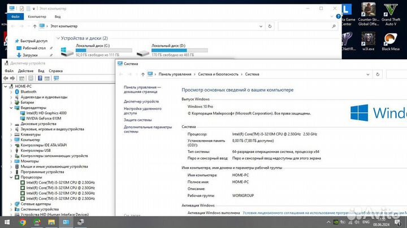The image size is (407, 228).
Task: Click the Device Manager taskbar icon
Action: [80, 222]
